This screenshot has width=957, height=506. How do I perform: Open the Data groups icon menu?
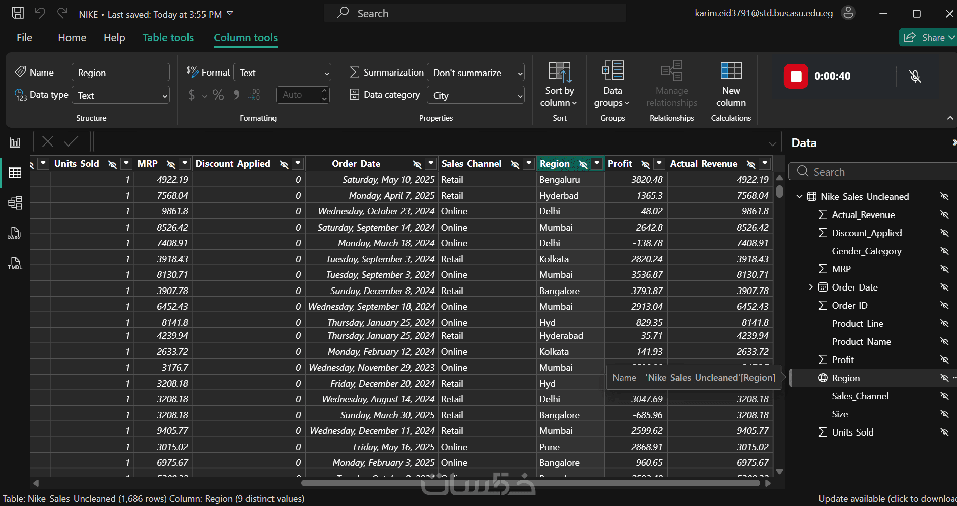612,70
